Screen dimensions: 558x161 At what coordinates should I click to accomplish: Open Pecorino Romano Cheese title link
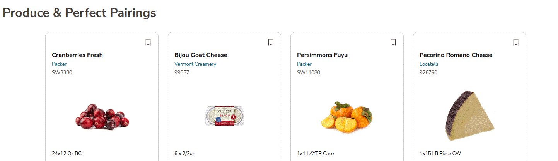coord(456,55)
